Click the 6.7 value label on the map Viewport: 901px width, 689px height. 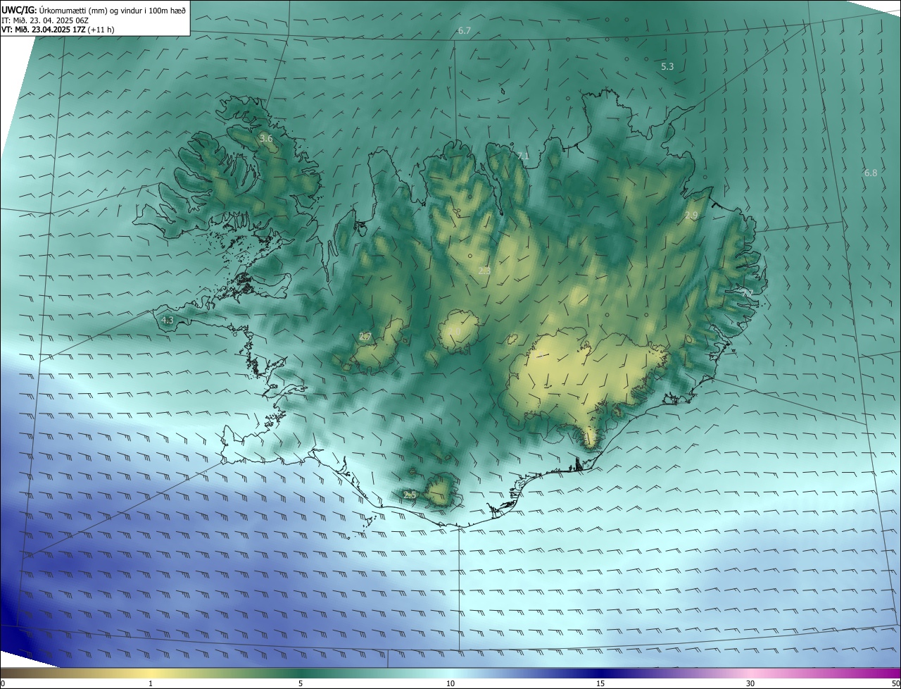click(464, 31)
